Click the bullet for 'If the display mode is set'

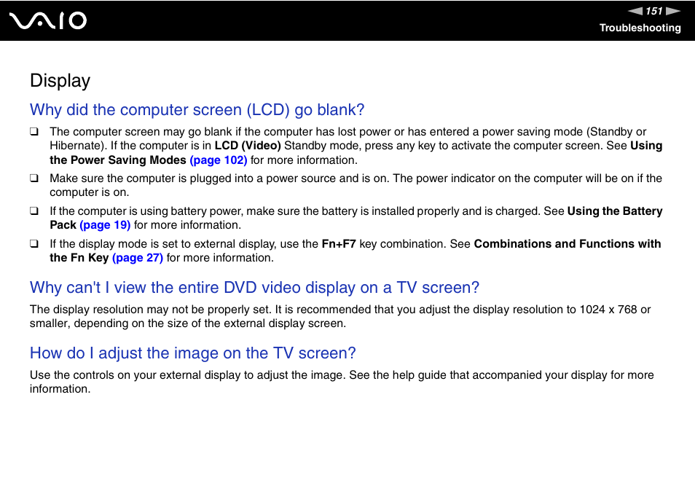click(34, 244)
